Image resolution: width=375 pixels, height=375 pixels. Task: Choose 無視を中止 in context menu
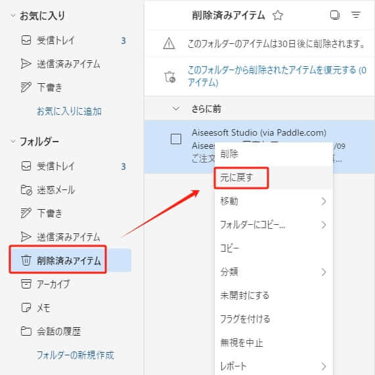pos(273,343)
